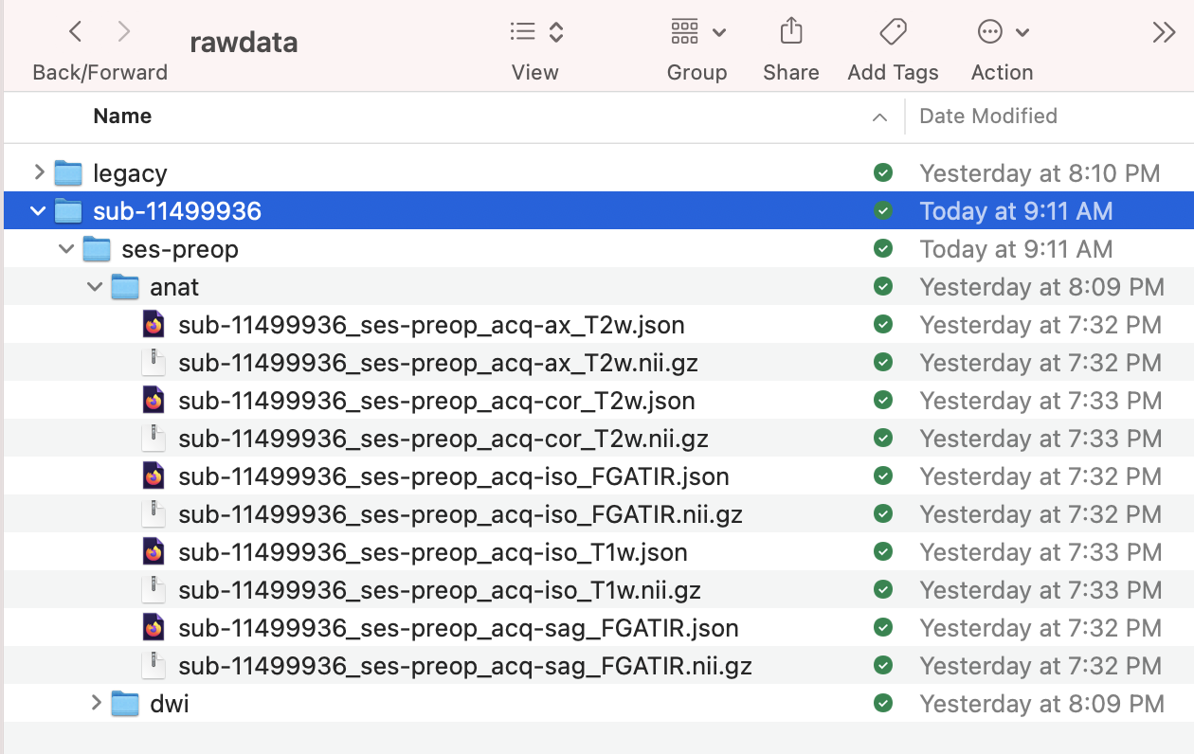Click the Date Modified column header
The width and height of the screenshot is (1194, 754).
coord(987,116)
